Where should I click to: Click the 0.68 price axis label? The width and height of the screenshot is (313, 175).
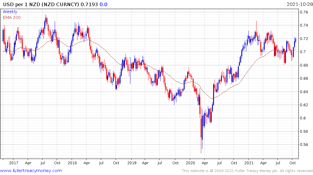click(304, 65)
